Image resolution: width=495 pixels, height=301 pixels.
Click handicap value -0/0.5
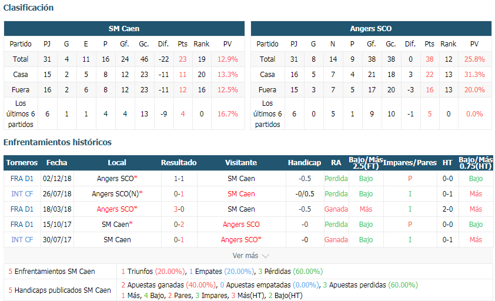pos(305,193)
